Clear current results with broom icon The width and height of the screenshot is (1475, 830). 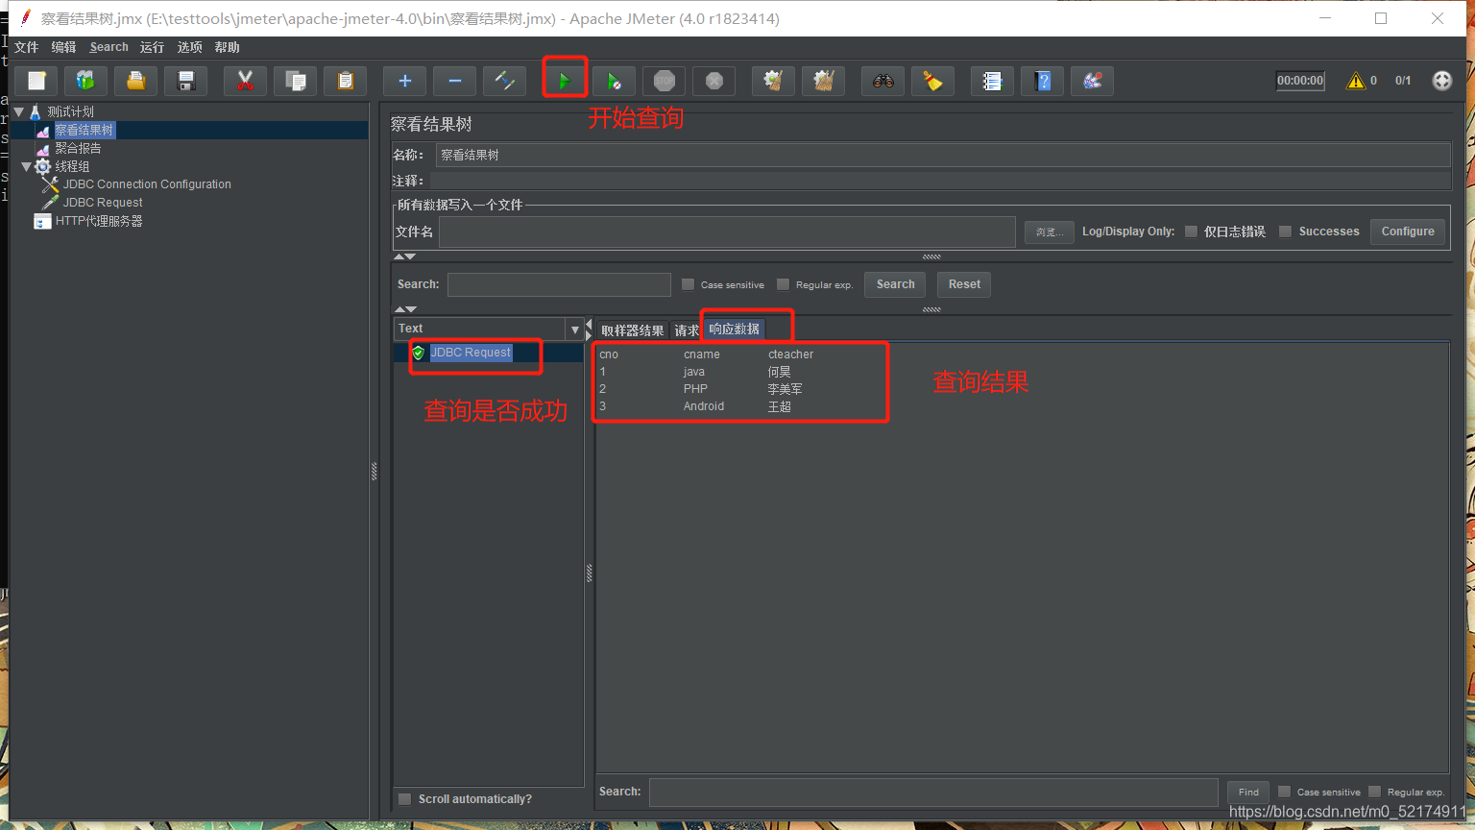(774, 82)
